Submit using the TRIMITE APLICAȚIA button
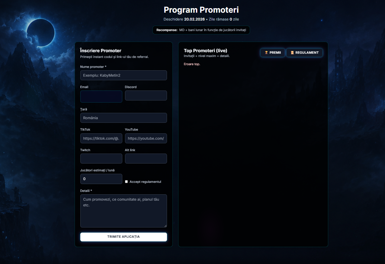Viewport: 385px width, 264px height. pyautogui.click(x=124, y=237)
